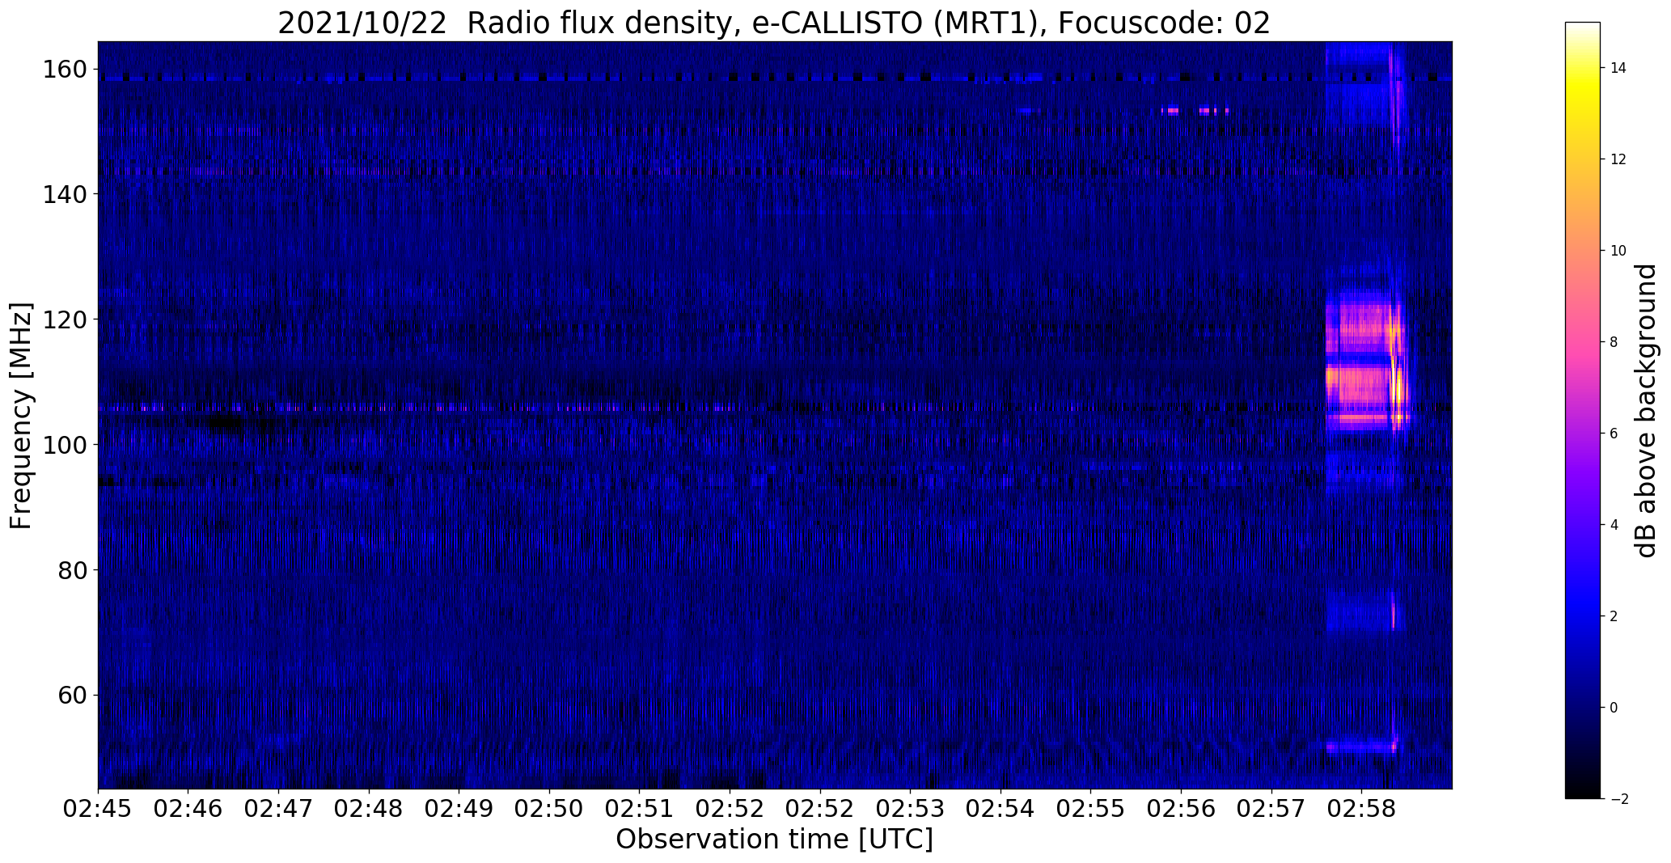Click the 02:50 time tick label
This screenshot has height=863, width=1671.
(x=550, y=810)
